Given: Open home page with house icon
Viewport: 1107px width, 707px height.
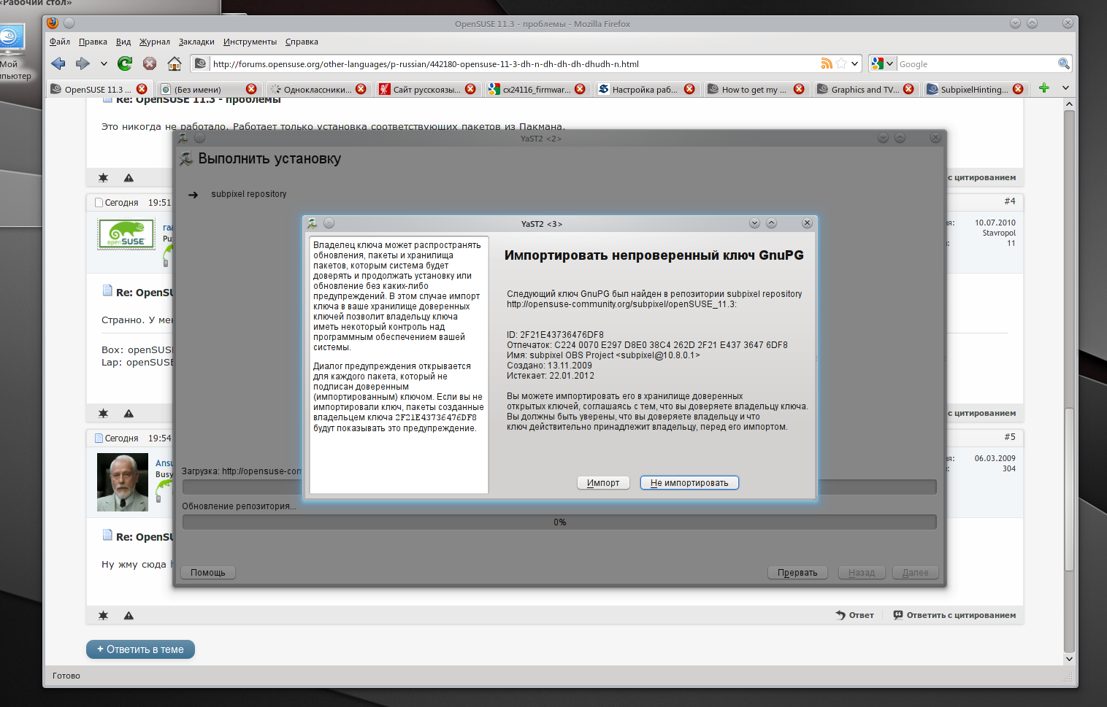Looking at the screenshot, I should point(175,63).
